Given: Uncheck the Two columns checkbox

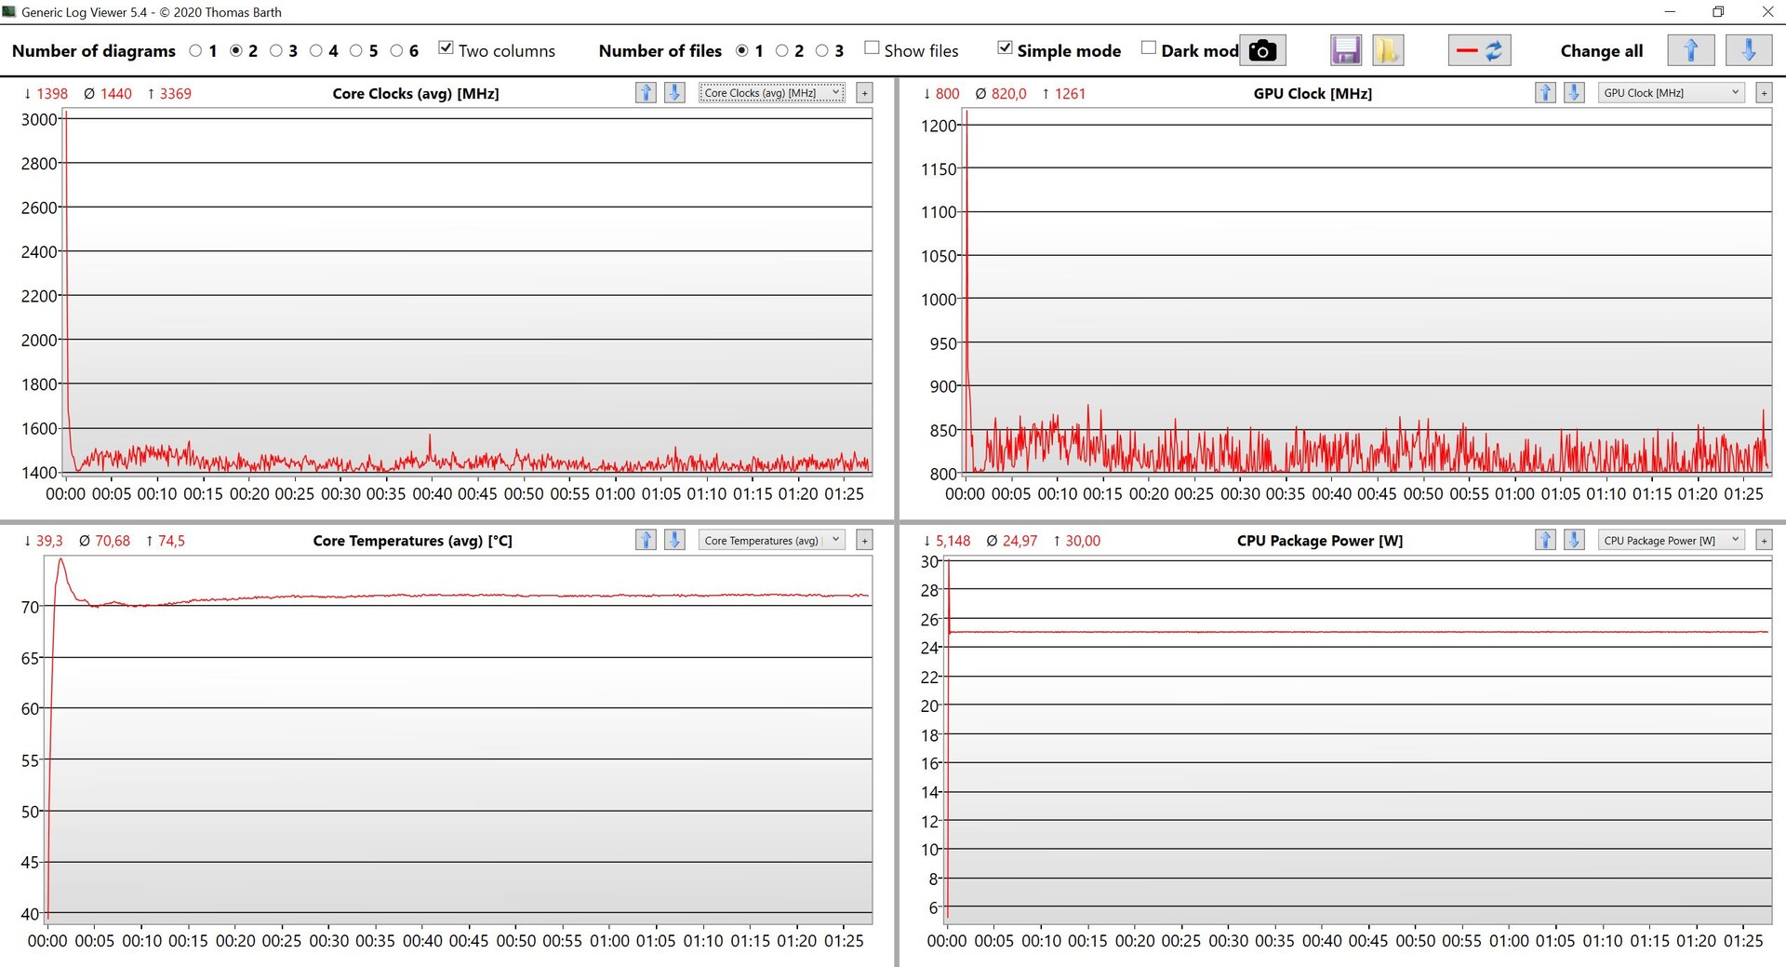Looking at the screenshot, I should point(446,48).
